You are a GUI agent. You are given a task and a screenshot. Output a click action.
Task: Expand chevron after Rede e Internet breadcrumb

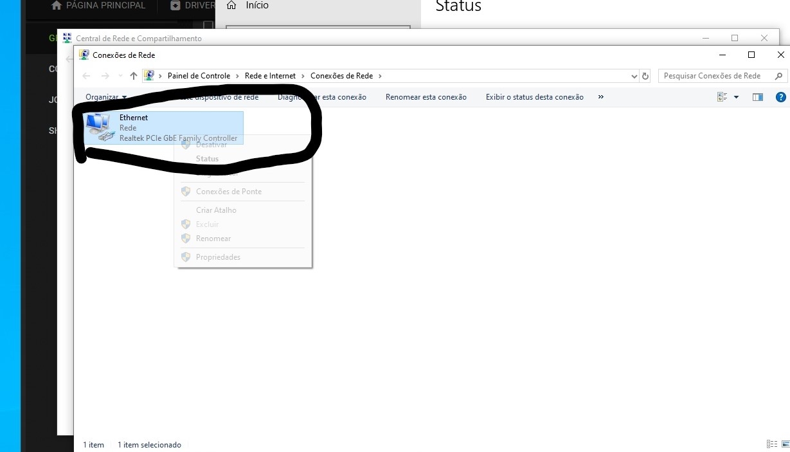(303, 76)
